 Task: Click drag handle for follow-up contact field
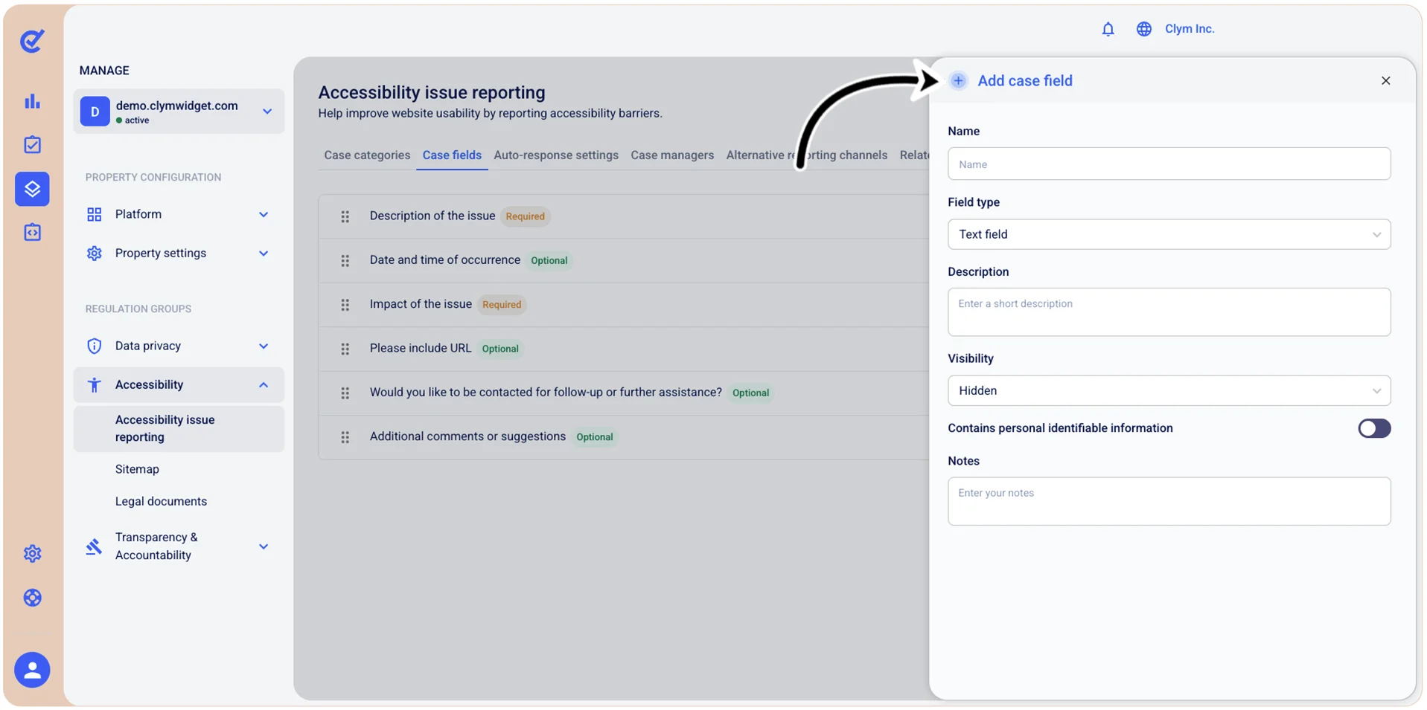[x=345, y=393]
